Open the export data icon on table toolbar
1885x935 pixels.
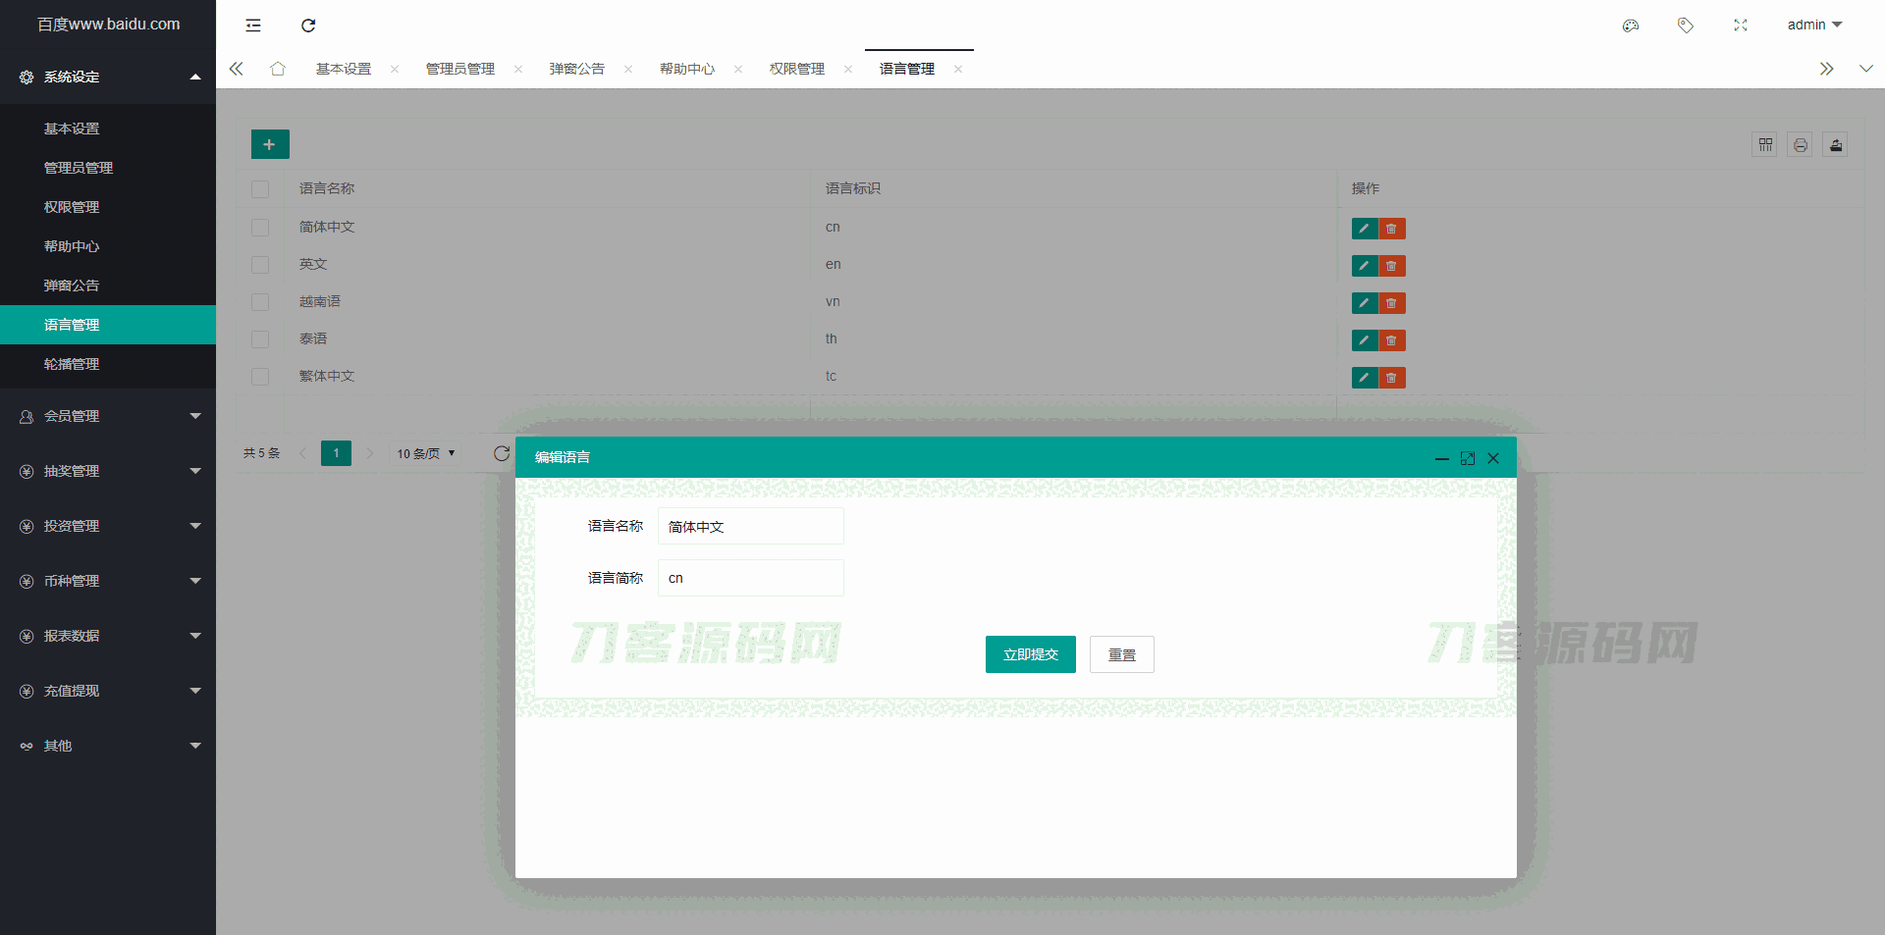click(1836, 144)
